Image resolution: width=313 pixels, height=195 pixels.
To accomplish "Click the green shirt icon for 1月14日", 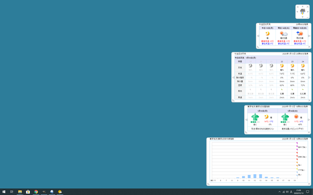I will (x=285, y=117).
